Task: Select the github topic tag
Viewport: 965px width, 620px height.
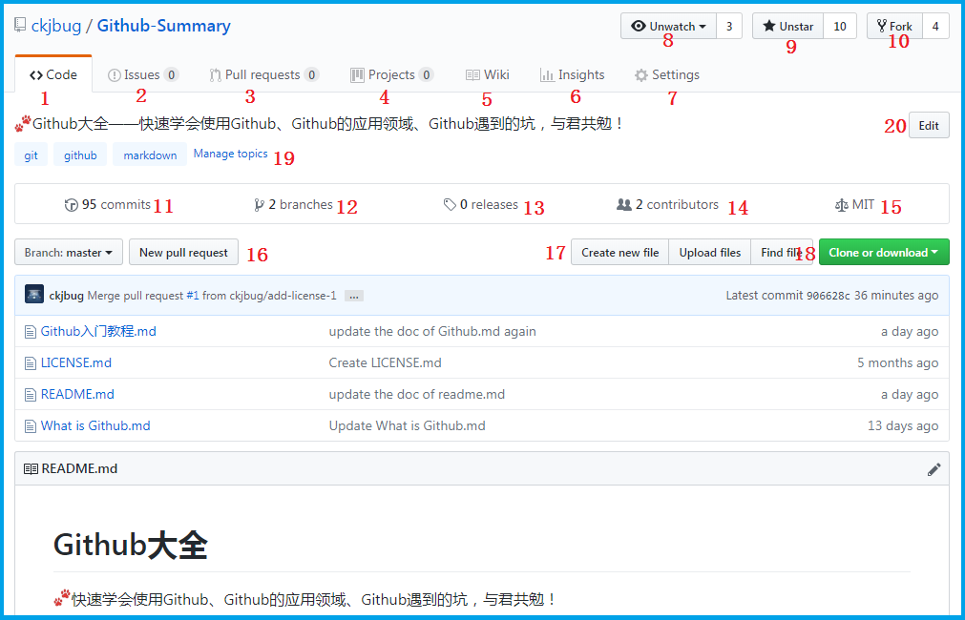Action: tap(80, 155)
